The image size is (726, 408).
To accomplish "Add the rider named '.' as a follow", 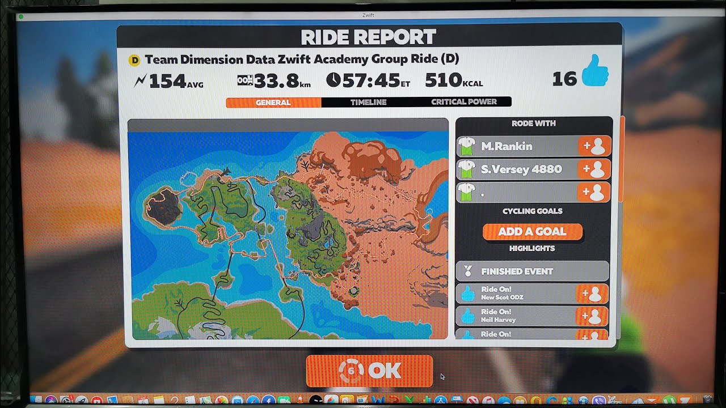I will (594, 193).
